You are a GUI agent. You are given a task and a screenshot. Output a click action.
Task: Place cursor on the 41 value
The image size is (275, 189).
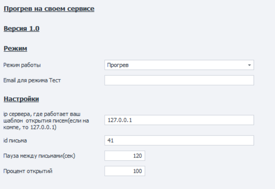[110, 140]
